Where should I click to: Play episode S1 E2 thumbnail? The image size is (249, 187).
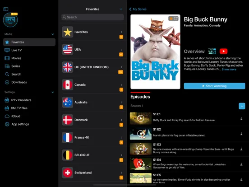point(141,134)
